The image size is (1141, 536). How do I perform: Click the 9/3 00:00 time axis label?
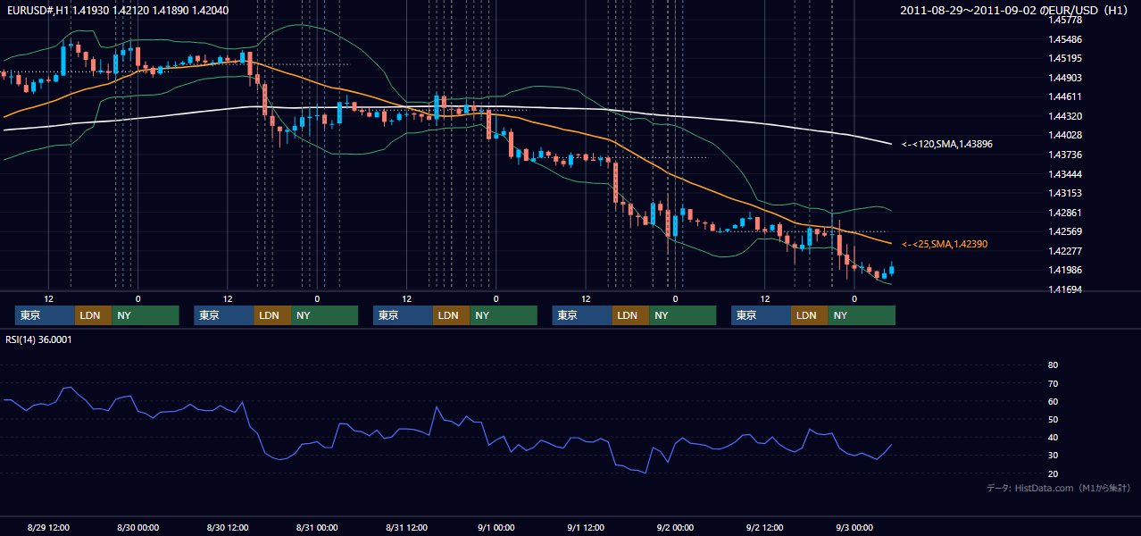point(854,528)
